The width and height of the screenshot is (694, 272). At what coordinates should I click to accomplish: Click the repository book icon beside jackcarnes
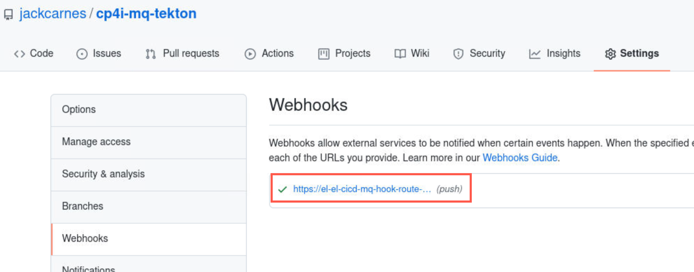tap(8, 15)
